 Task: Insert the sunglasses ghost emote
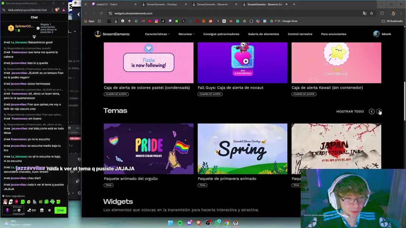point(11,202)
